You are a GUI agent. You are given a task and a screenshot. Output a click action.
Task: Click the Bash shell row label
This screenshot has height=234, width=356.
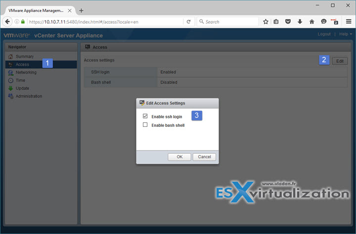tap(101, 82)
